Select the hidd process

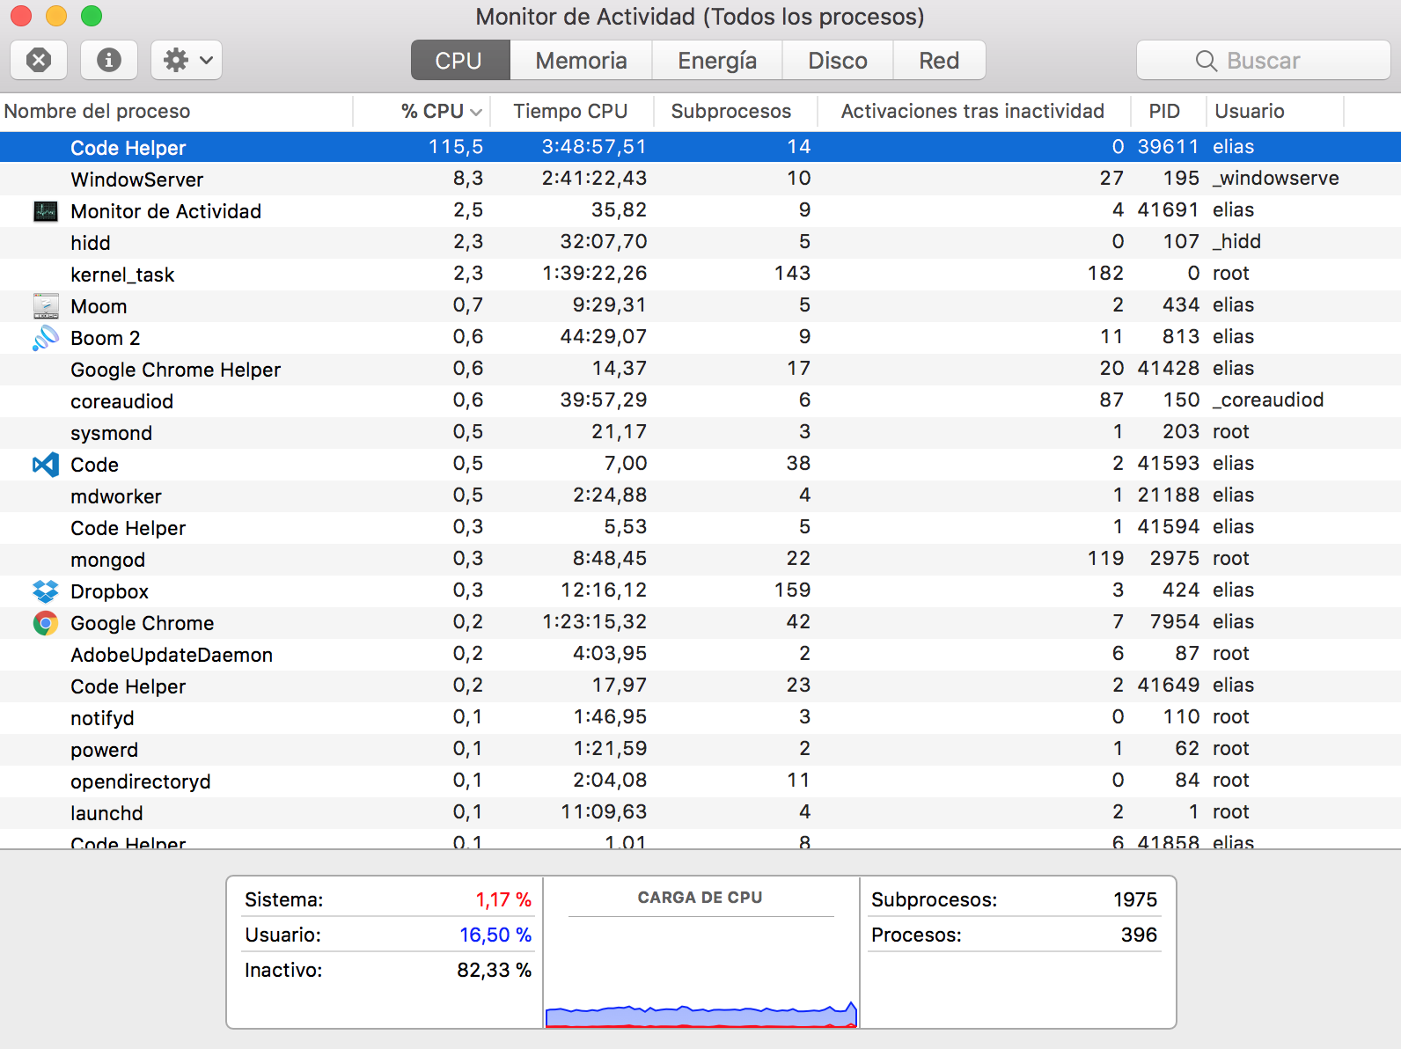point(700,242)
